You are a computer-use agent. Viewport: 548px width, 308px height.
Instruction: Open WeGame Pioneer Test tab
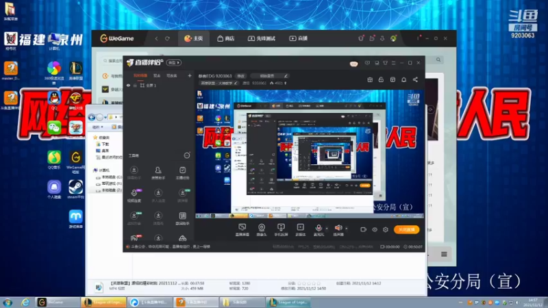262,38
